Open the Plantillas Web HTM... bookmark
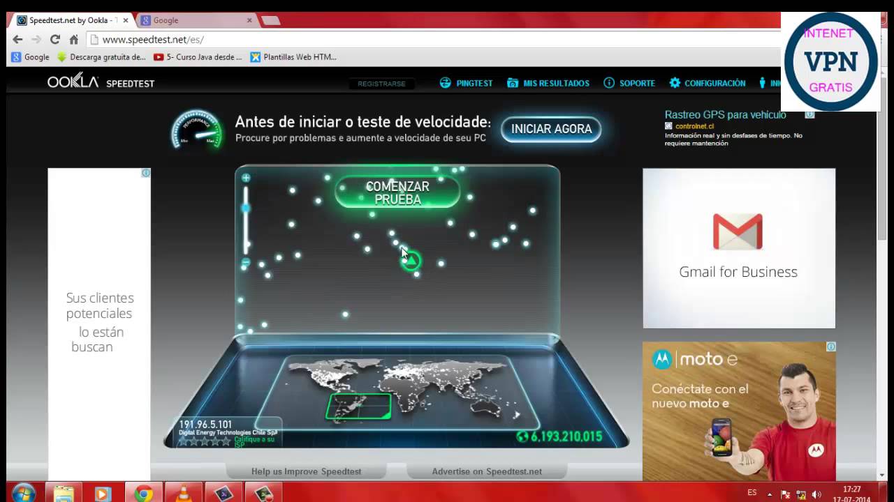 (x=293, y=57)
